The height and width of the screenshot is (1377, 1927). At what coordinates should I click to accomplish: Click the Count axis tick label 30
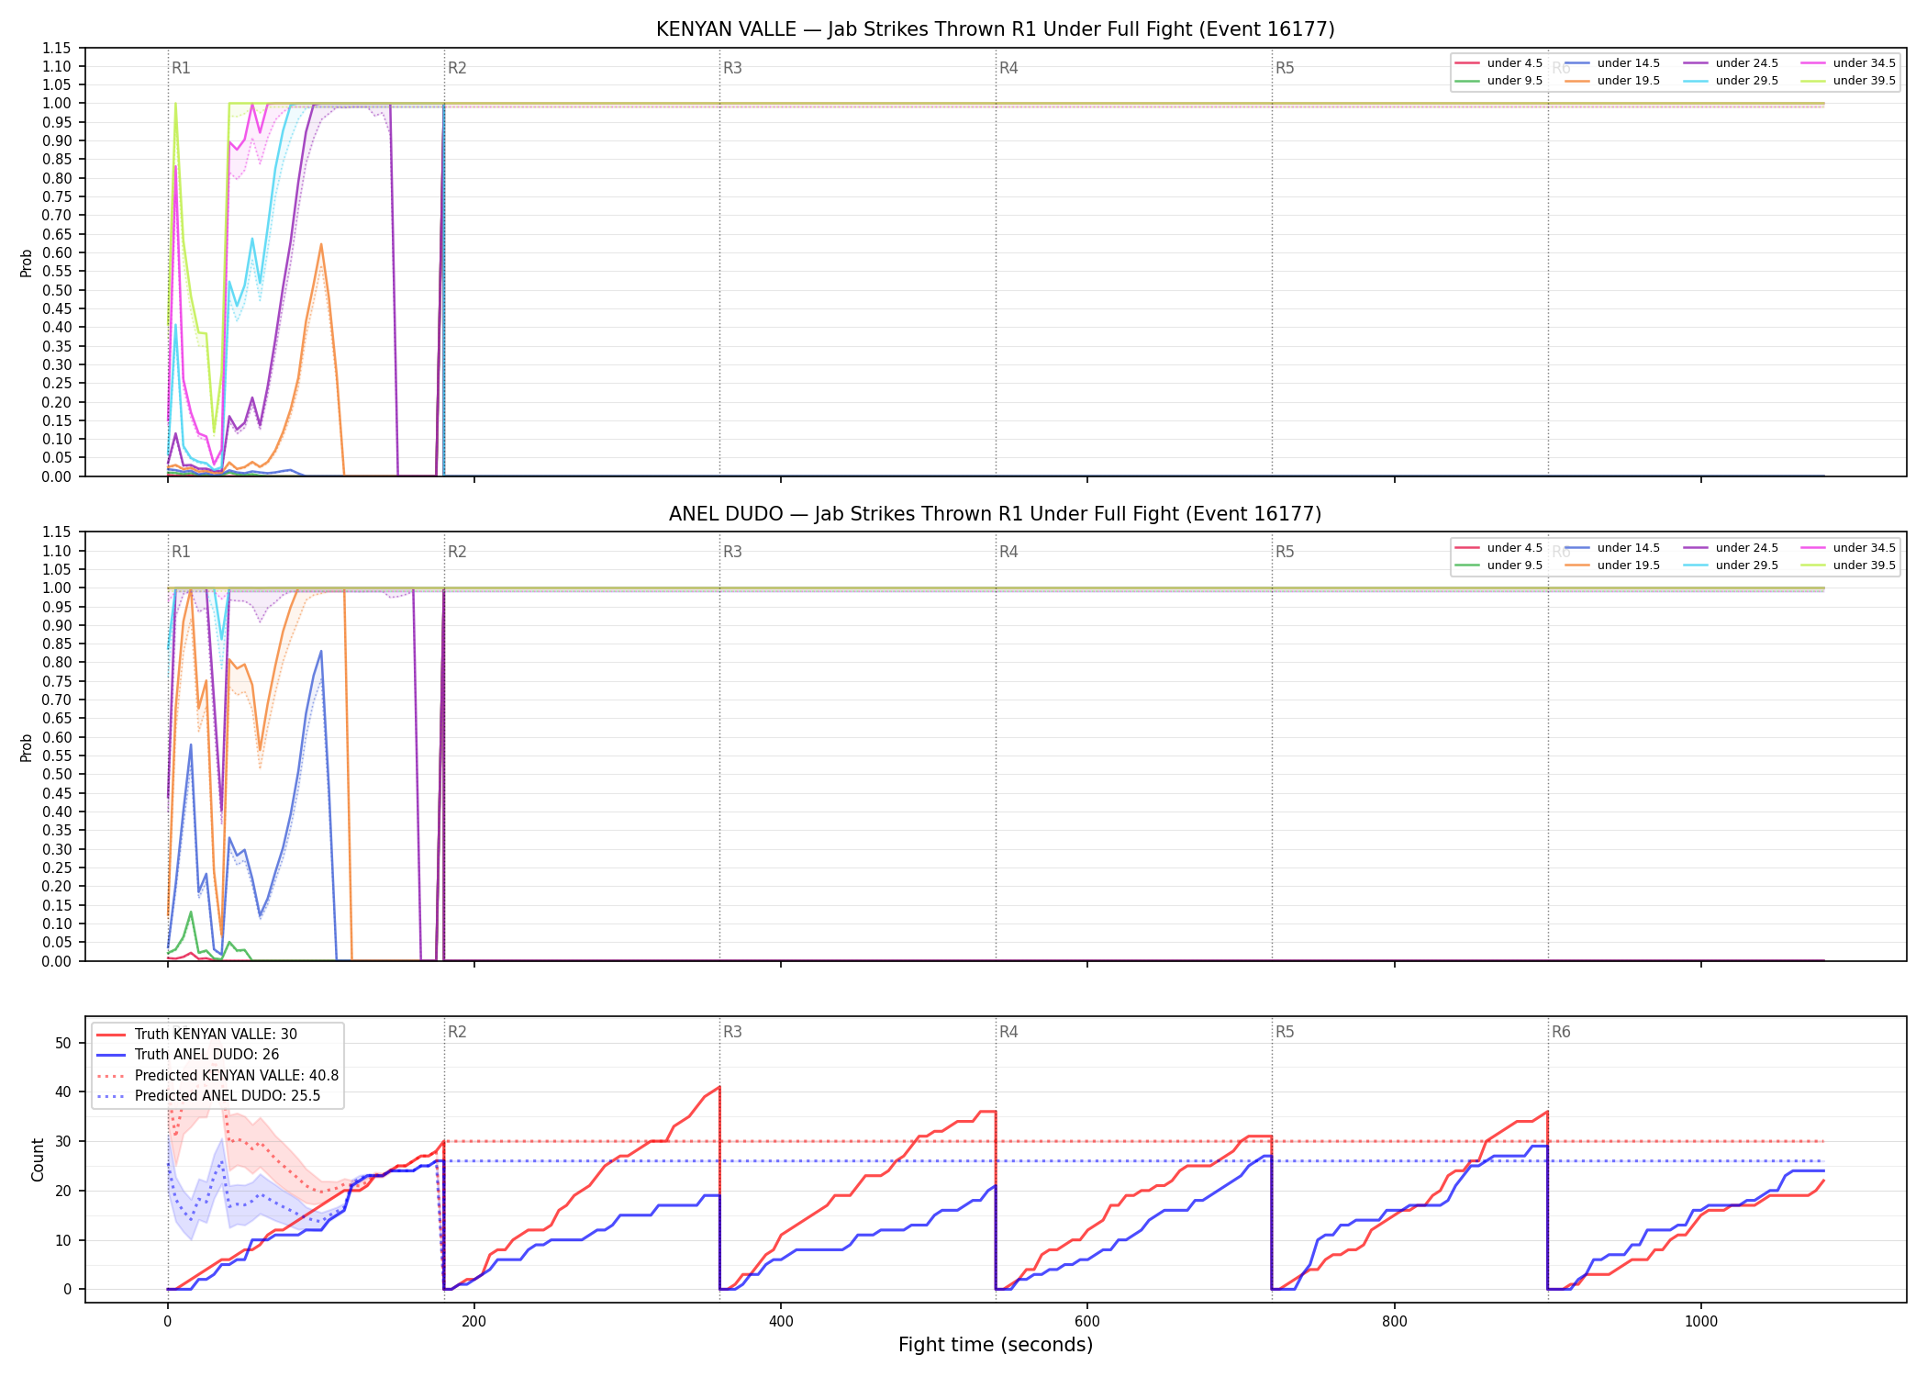click(63, 1142)
